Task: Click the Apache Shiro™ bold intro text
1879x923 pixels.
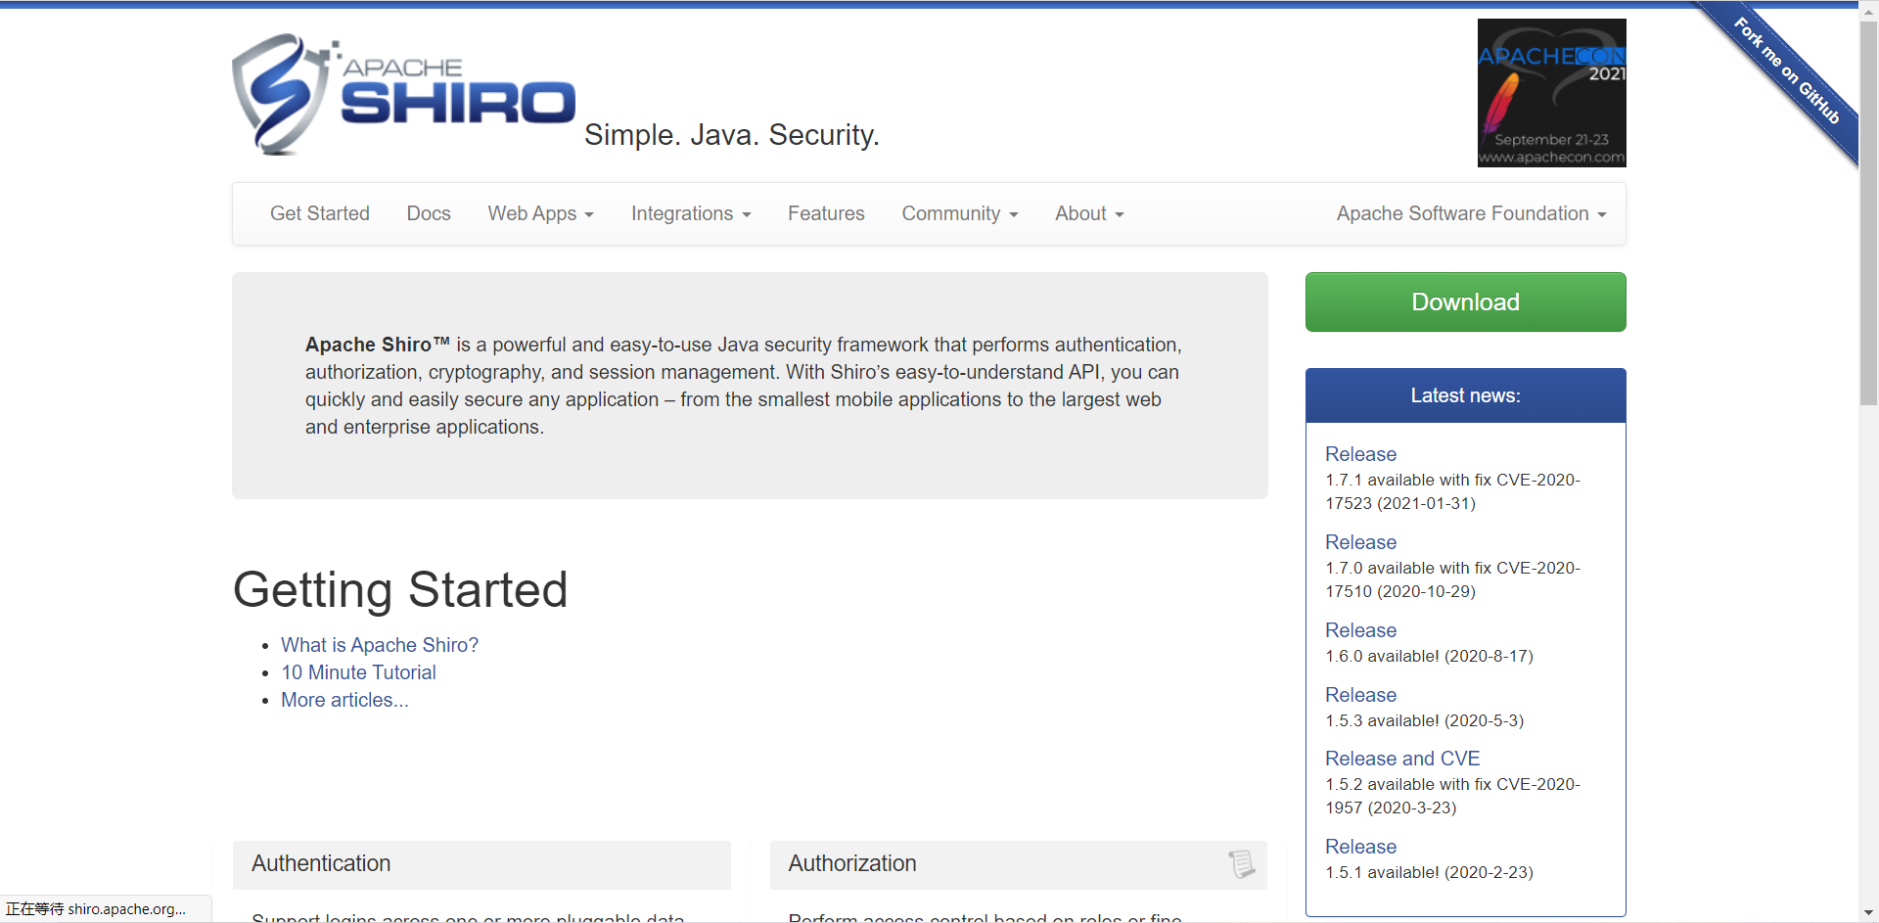Action: (377, 345)
